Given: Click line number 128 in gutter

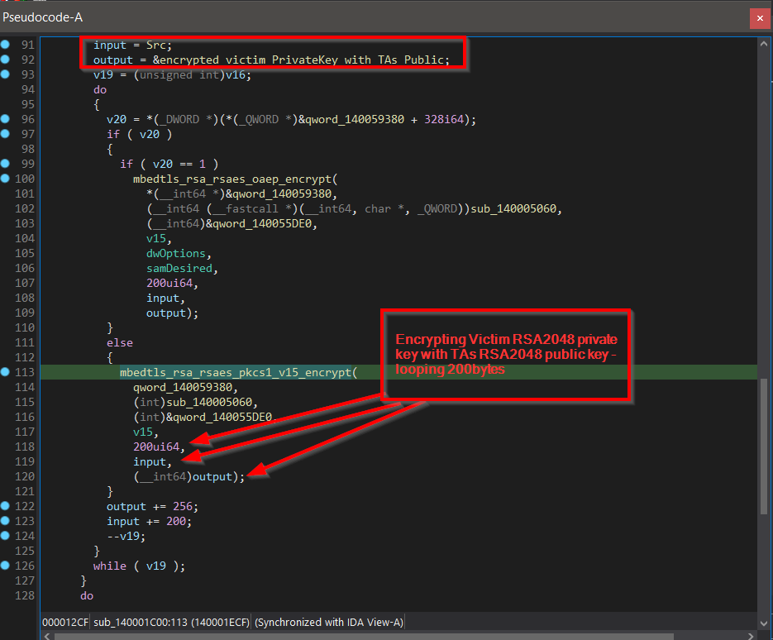Looking at the screenshot, I should [25, 595].
